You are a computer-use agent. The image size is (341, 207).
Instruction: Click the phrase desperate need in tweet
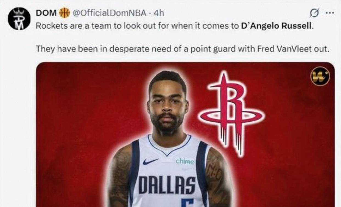(x=133, y=49)
